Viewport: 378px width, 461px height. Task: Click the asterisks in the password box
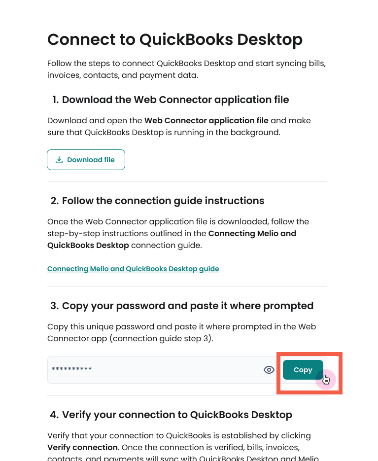pyautogui.click(x=72, y=370)
